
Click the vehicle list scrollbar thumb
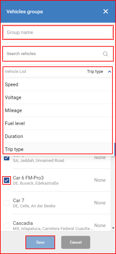point(115,149)
